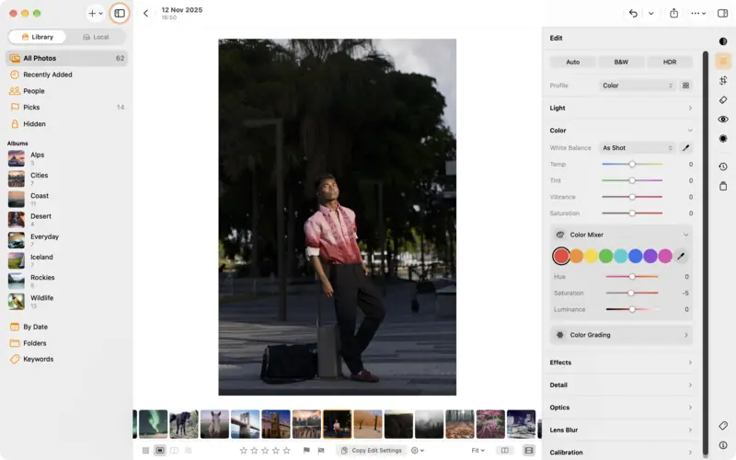Open the Hidden photos item
This screenshot has width=736, height=460.
[x=66, y=124]
